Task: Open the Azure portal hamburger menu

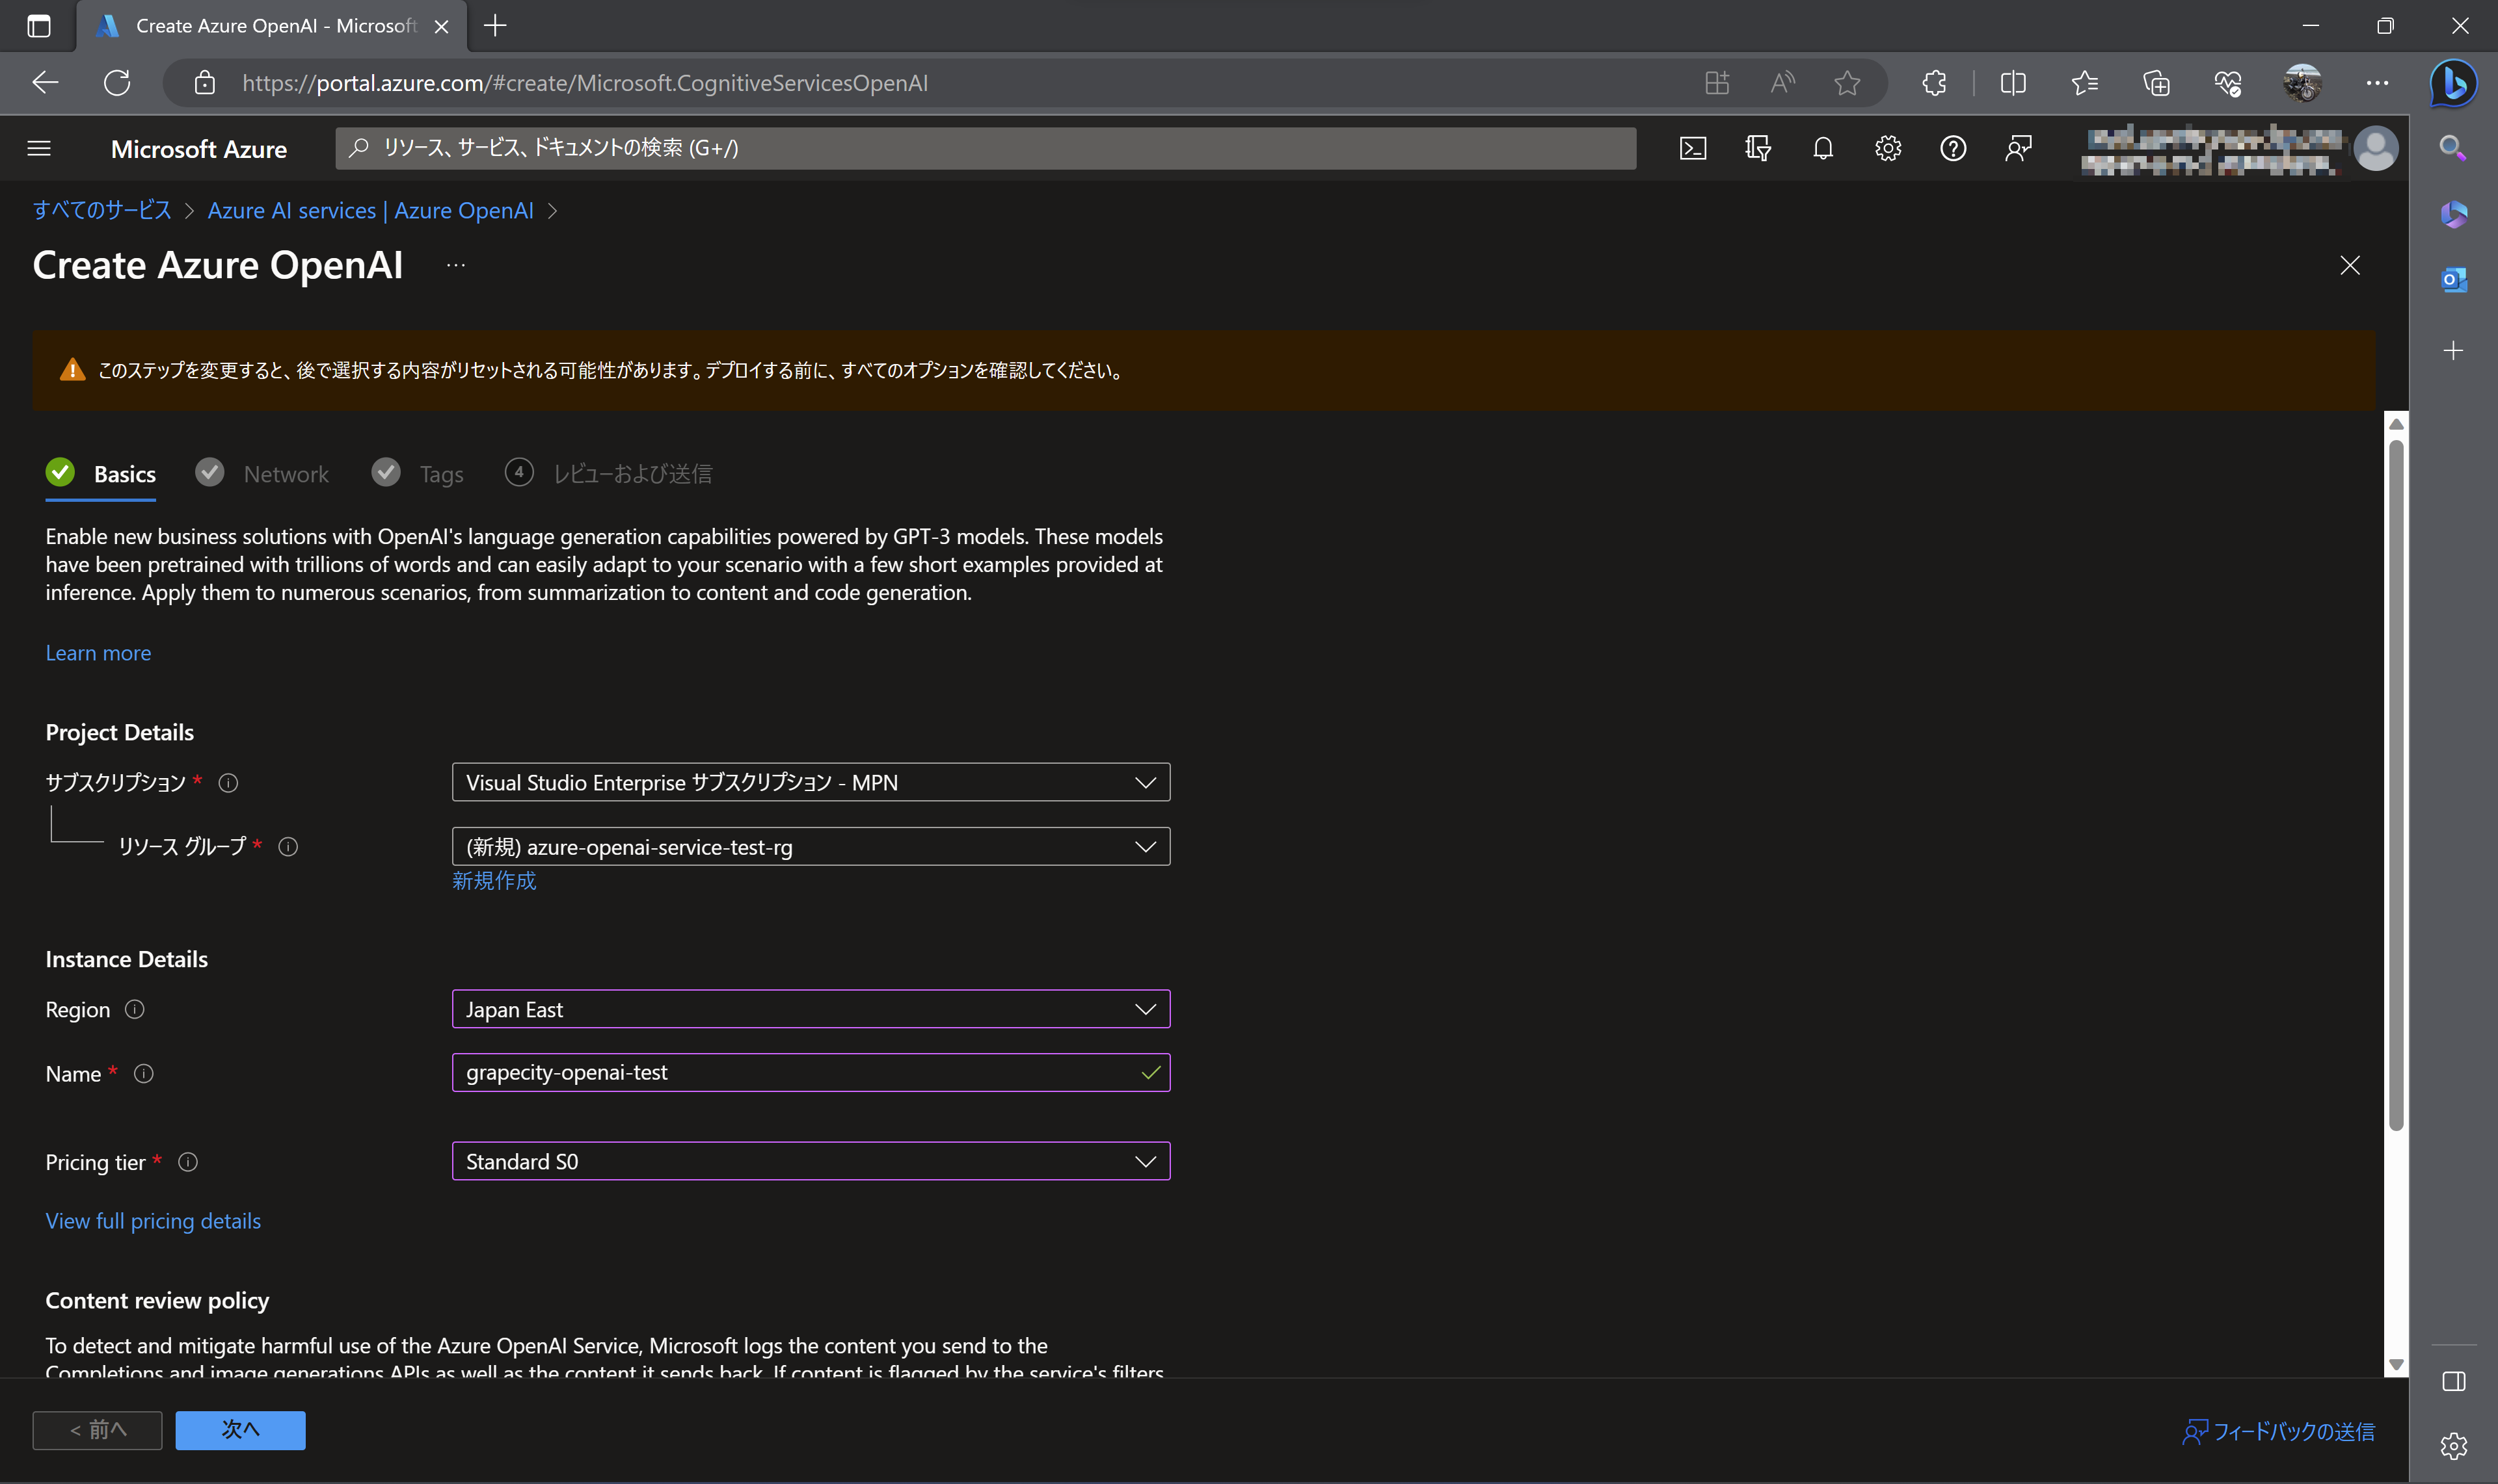Action: pos(39,149)
